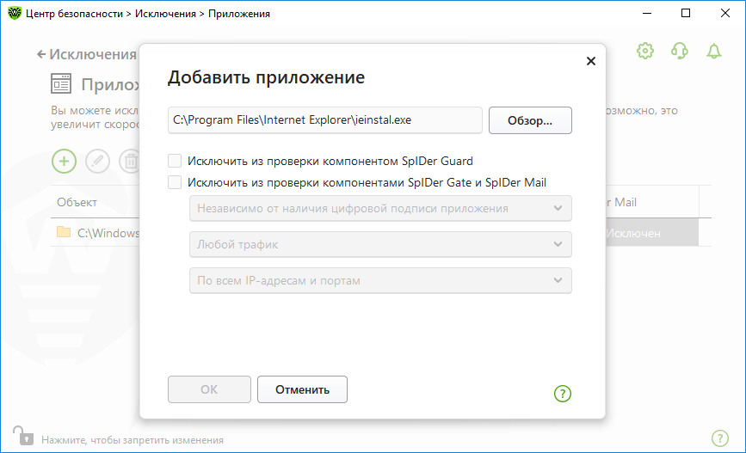
Task: Click the trash delete icon
Action: tap(130, 161)
